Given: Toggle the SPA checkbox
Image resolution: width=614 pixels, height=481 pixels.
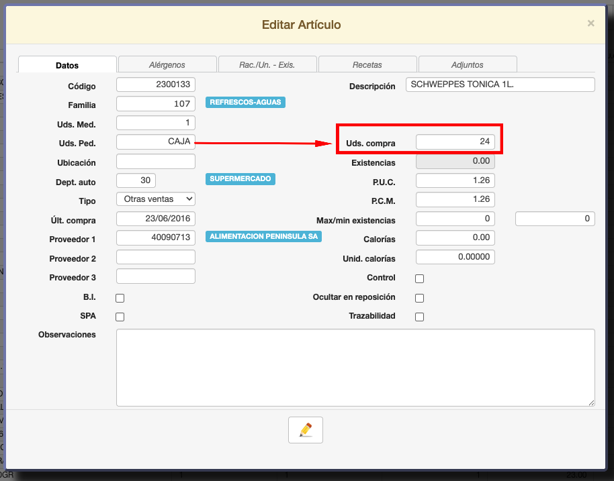Looking at the screenshot, I should point(120,317).
